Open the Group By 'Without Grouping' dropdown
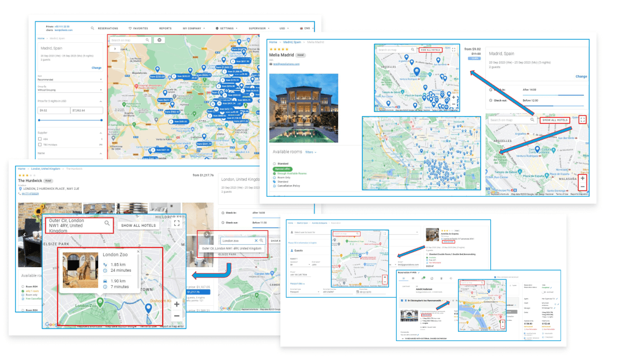This screenshot has height=363, width=619. tap(69, 90)
